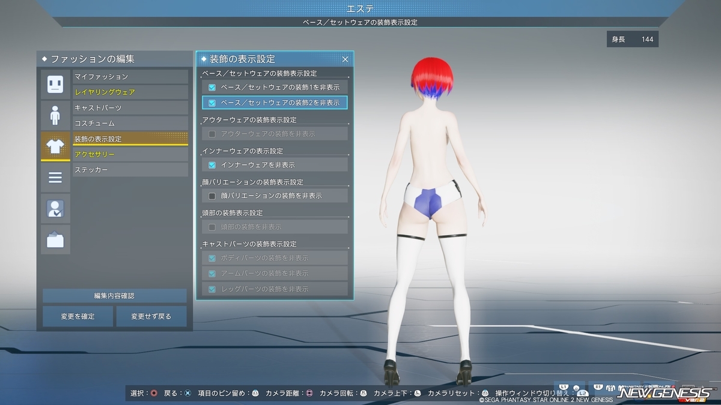
Task: Toggle アウターウェアの装飾を非表示 checkbox
Action: point(212,134)
